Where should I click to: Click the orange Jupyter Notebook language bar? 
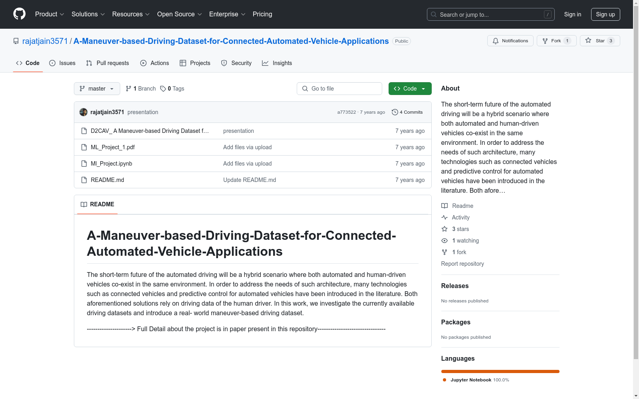(500, 371)
